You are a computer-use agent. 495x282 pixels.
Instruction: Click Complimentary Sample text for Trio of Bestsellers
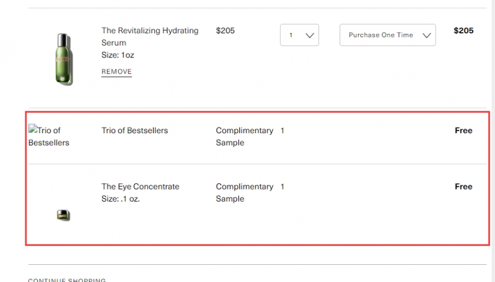245,137
